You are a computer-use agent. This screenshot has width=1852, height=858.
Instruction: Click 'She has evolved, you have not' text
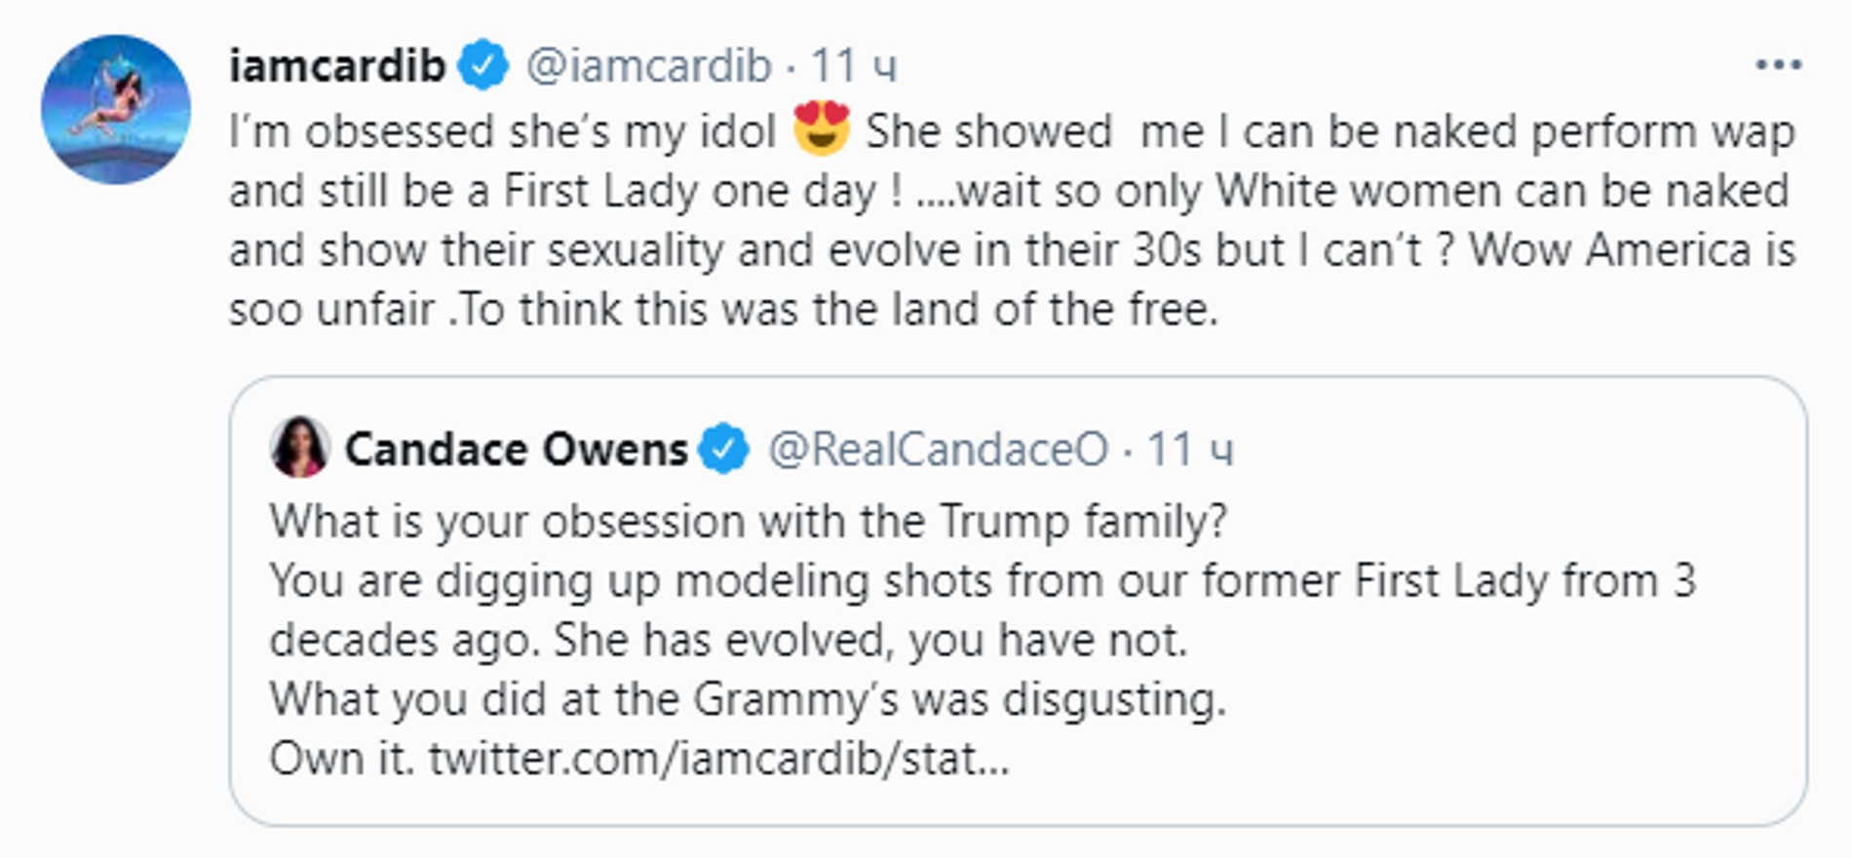[869, 640]
